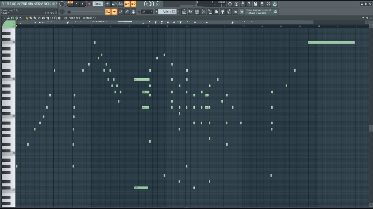Image resolution: width=373 pixels, height=209 pixels.
Task: Toggle the step editing mode arrow button
Action: point(114,12)
